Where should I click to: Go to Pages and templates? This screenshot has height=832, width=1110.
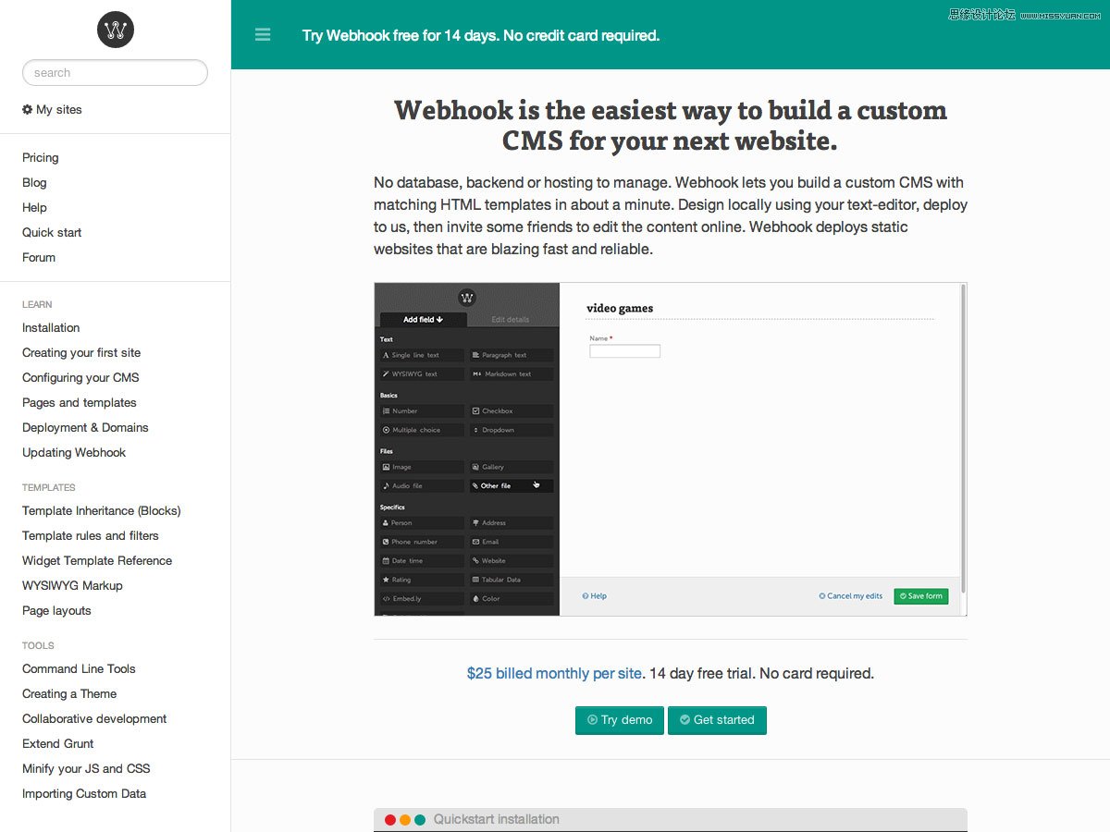pos(80,403)
